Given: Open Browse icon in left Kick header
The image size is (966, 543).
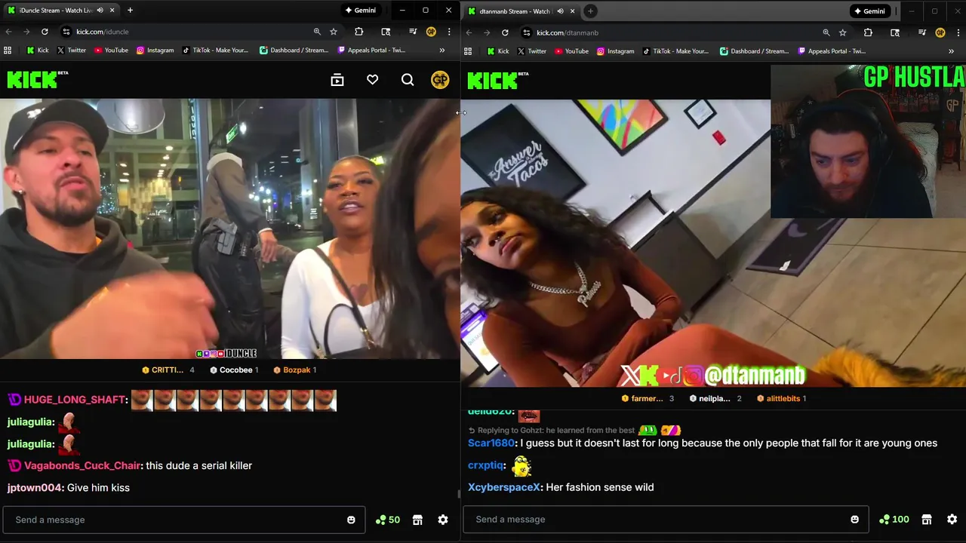Looking at the screenshot, I should (x=337, y=80).
